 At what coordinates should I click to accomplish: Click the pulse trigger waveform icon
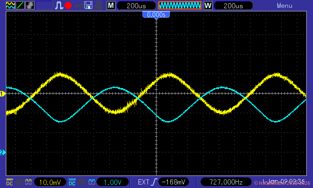point(59,5)
